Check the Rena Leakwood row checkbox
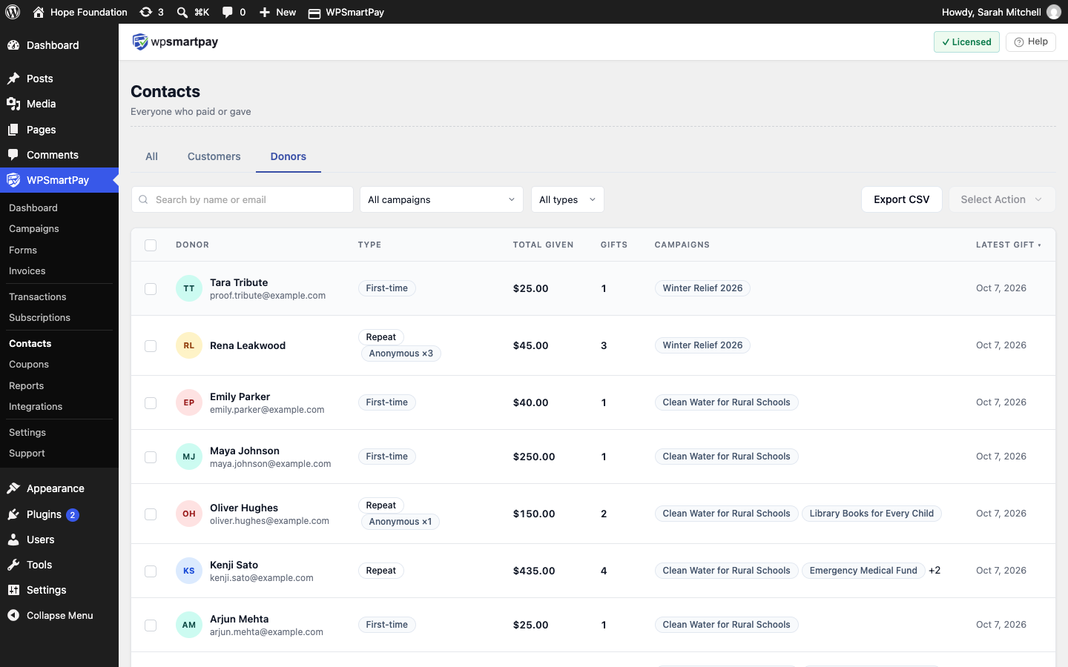Screen dimensions: 1068x667 click(151, 346)
